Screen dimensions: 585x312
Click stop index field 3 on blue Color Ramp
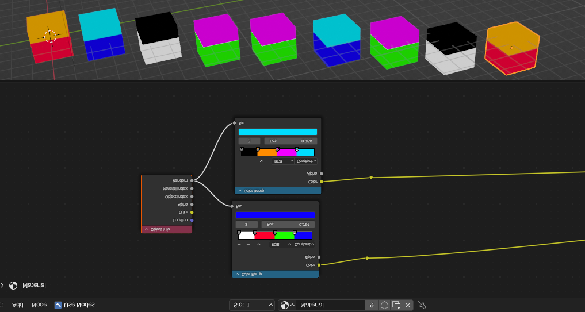[247, 225]
